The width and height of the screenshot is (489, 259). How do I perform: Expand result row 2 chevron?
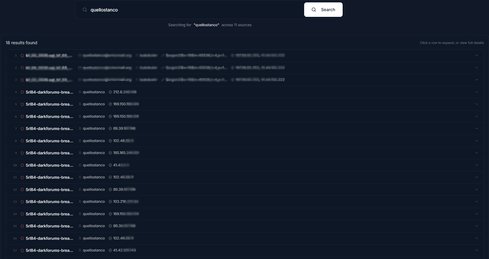[x=476, y=68]
